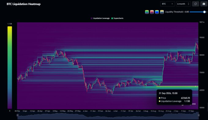Image resolution: width=208 pixels, height=120 pixels.
Task: Click the Liquidity Threshold slider handle
Action: (204, 12)
